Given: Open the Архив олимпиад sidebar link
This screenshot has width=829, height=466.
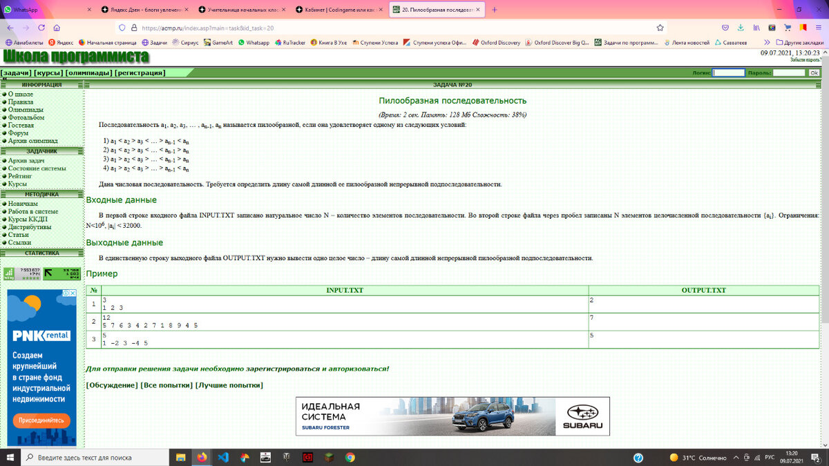Looking at the screenshot, I should pos(33,141).
